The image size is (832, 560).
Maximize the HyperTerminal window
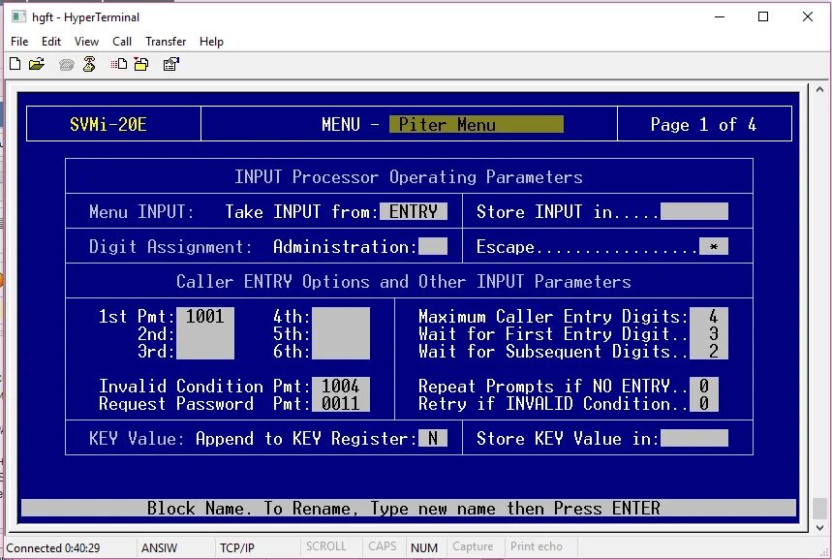[x=763, y=16]
